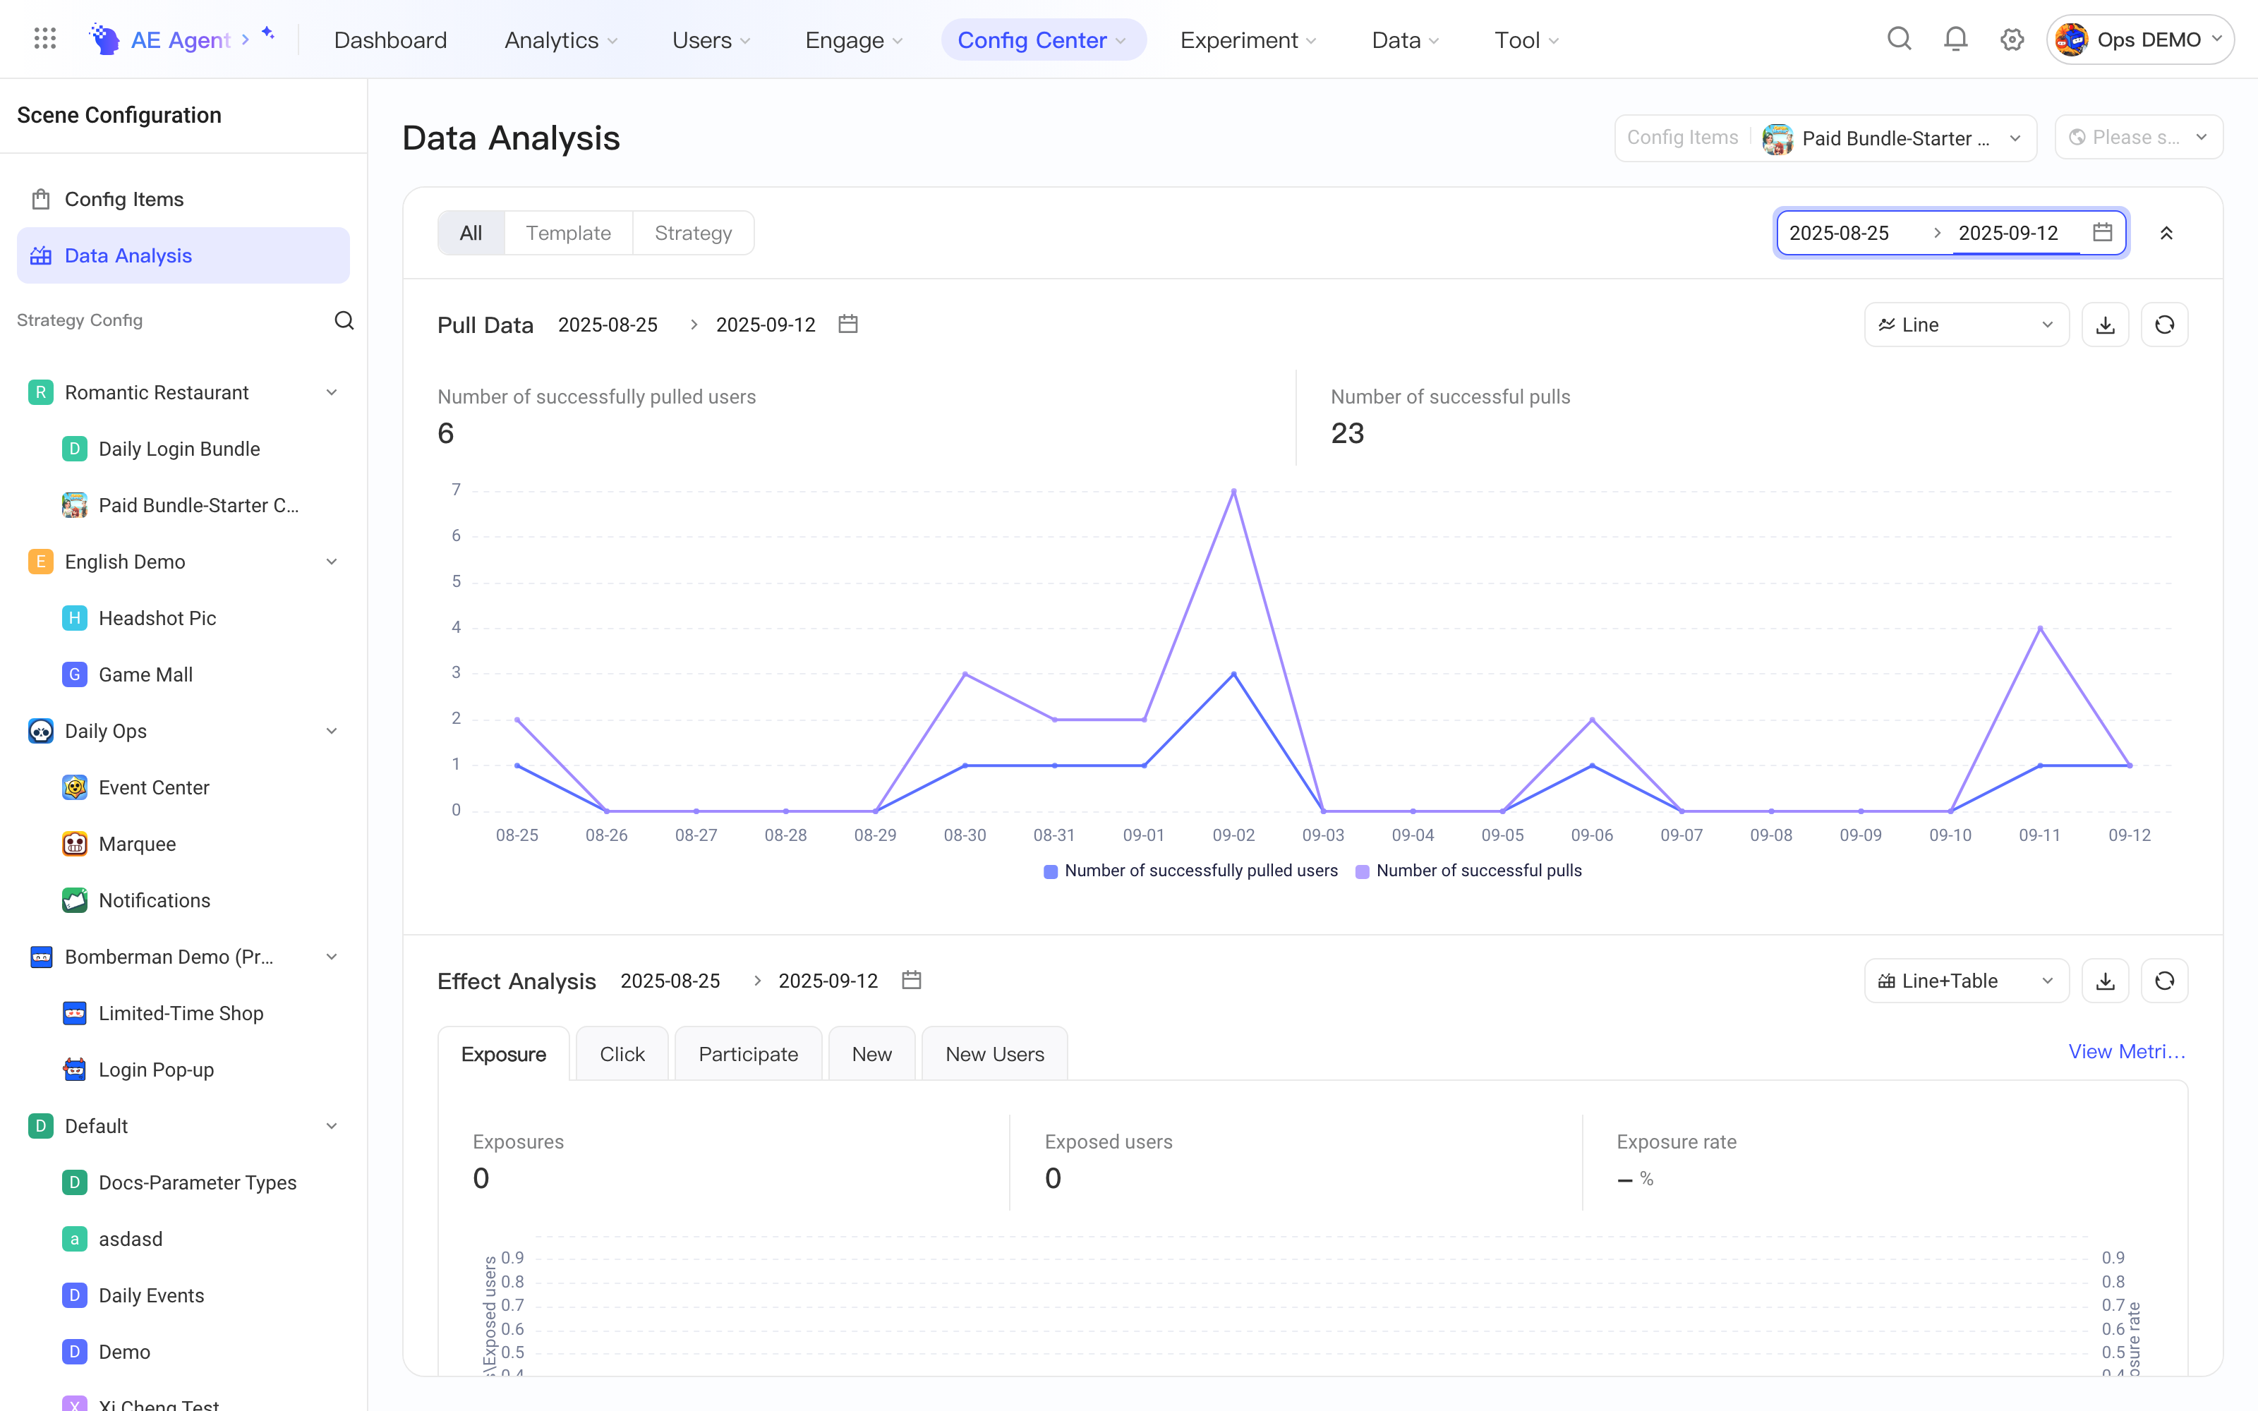The image size is (2258, 1411).
Task: Open the global search magnifier
Action: [x=1899, y=40]
